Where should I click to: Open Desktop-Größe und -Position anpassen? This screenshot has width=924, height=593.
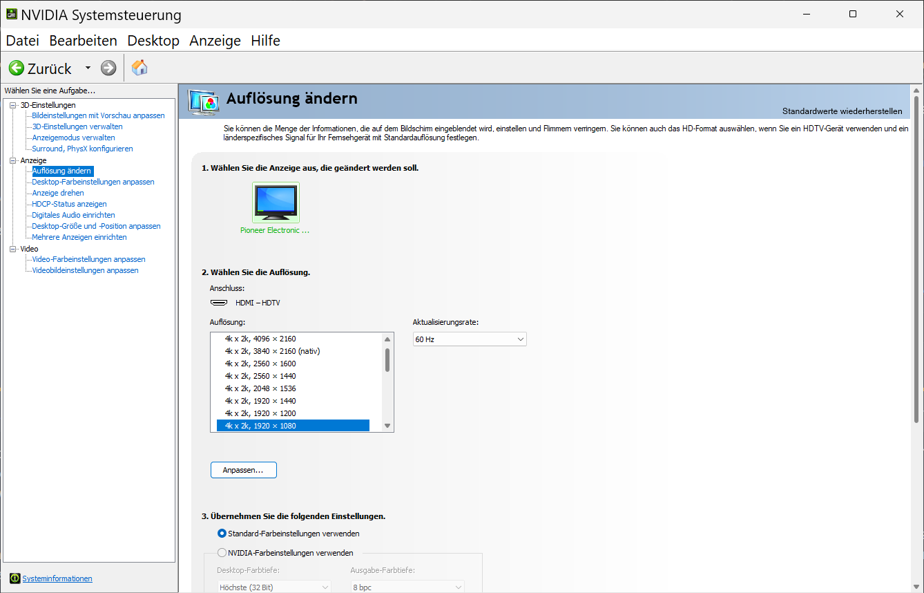tap(97, 226)
